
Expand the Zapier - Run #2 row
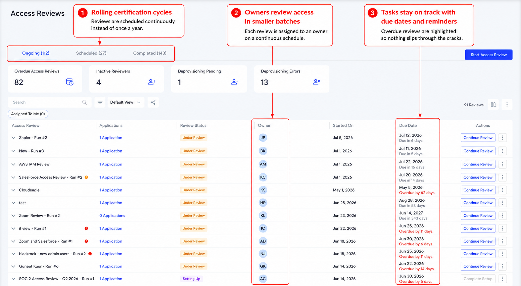[x=13, y=138]
